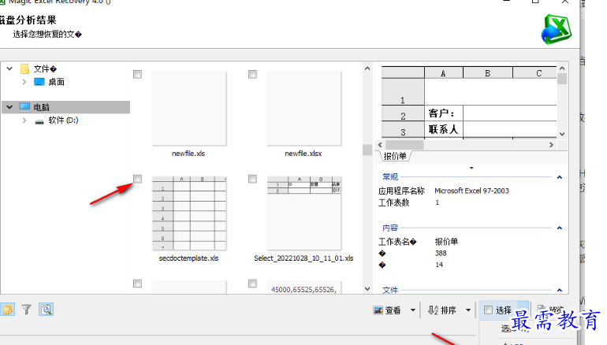Click the preview horizontal scrollbar thumb
This screenshot has height=345, width=607.
click(404, 145)
